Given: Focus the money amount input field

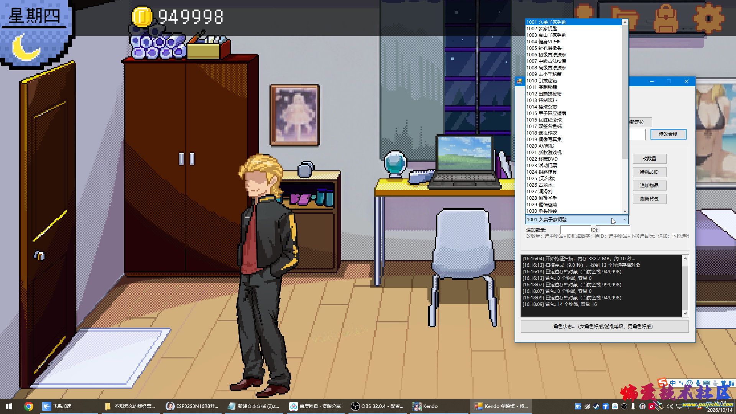Looking at the screenshot, I should click(637, 135).
